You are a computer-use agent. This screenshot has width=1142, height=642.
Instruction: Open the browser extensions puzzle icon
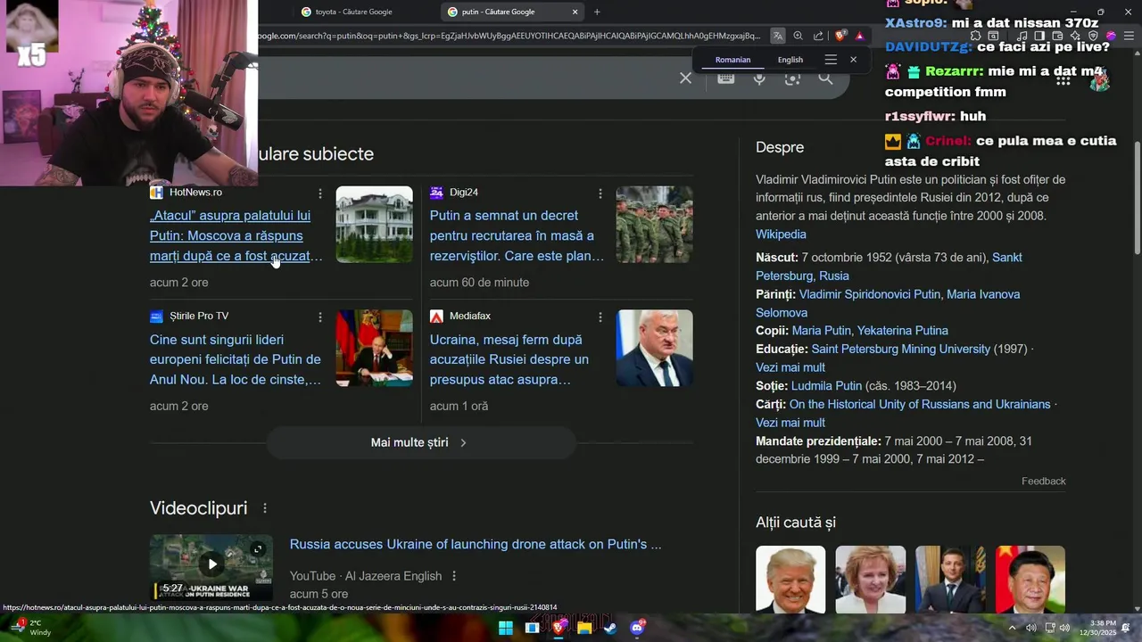click(x=975, y=36)
